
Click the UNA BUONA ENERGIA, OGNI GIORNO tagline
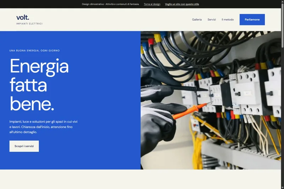34,51
